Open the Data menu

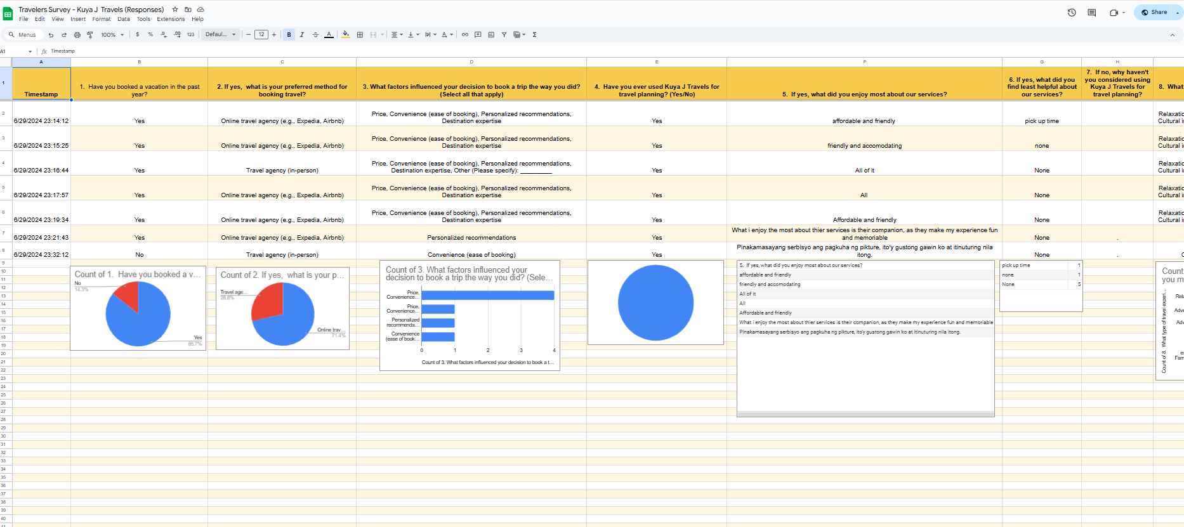[x=123, y=19]
